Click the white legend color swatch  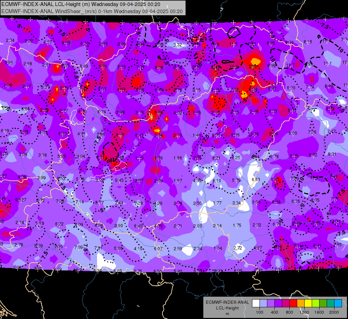coord(256,303)
